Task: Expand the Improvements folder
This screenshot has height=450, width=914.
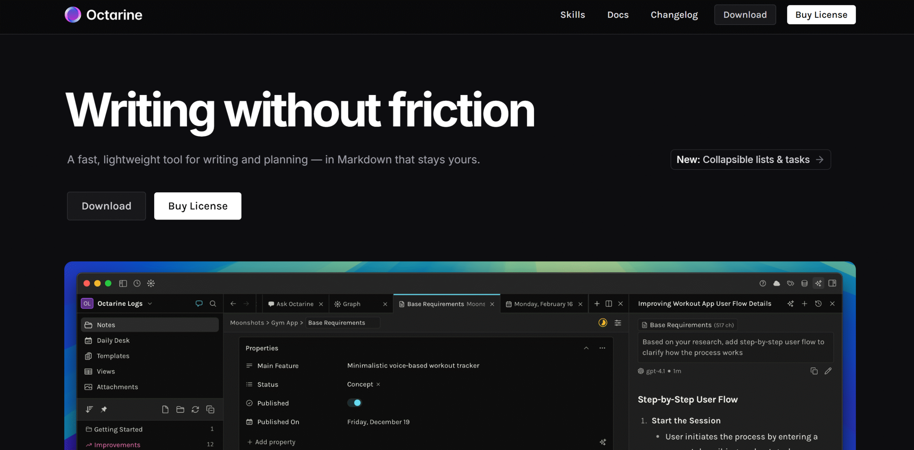Action: pos(150,445)
